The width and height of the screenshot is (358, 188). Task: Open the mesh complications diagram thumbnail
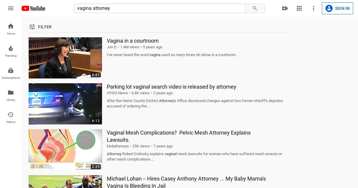tap(65, 150)
